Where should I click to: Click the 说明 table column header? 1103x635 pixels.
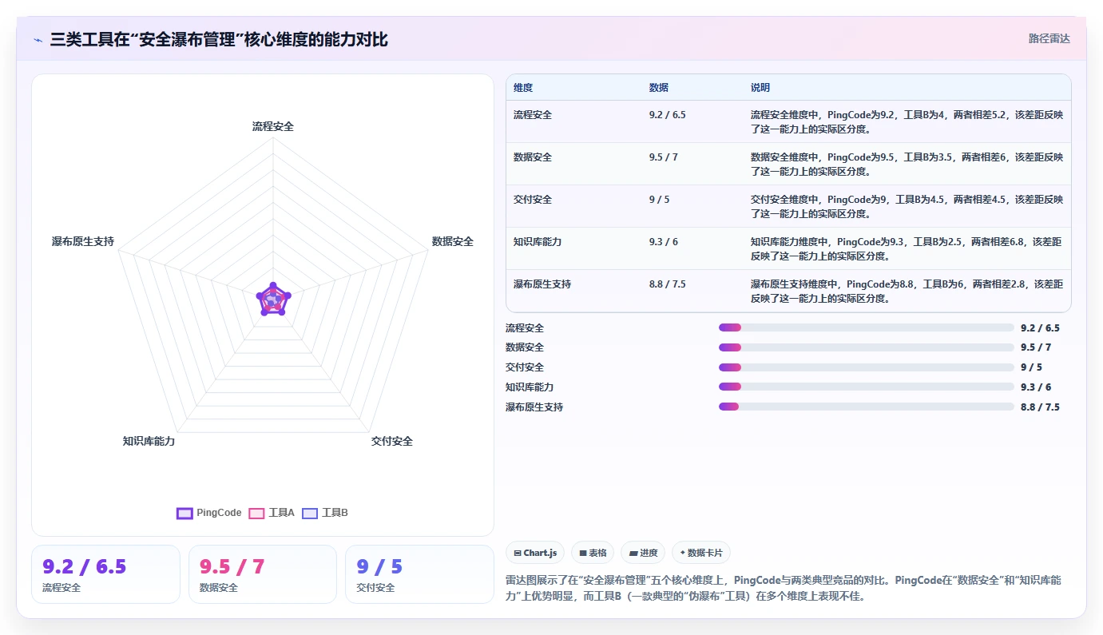pyautogui.click(x=760, y=88)
